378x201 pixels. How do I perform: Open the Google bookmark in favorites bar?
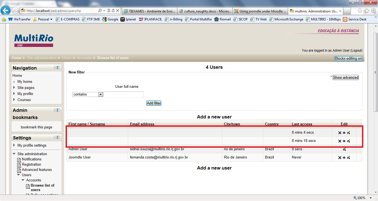(110, 19)
